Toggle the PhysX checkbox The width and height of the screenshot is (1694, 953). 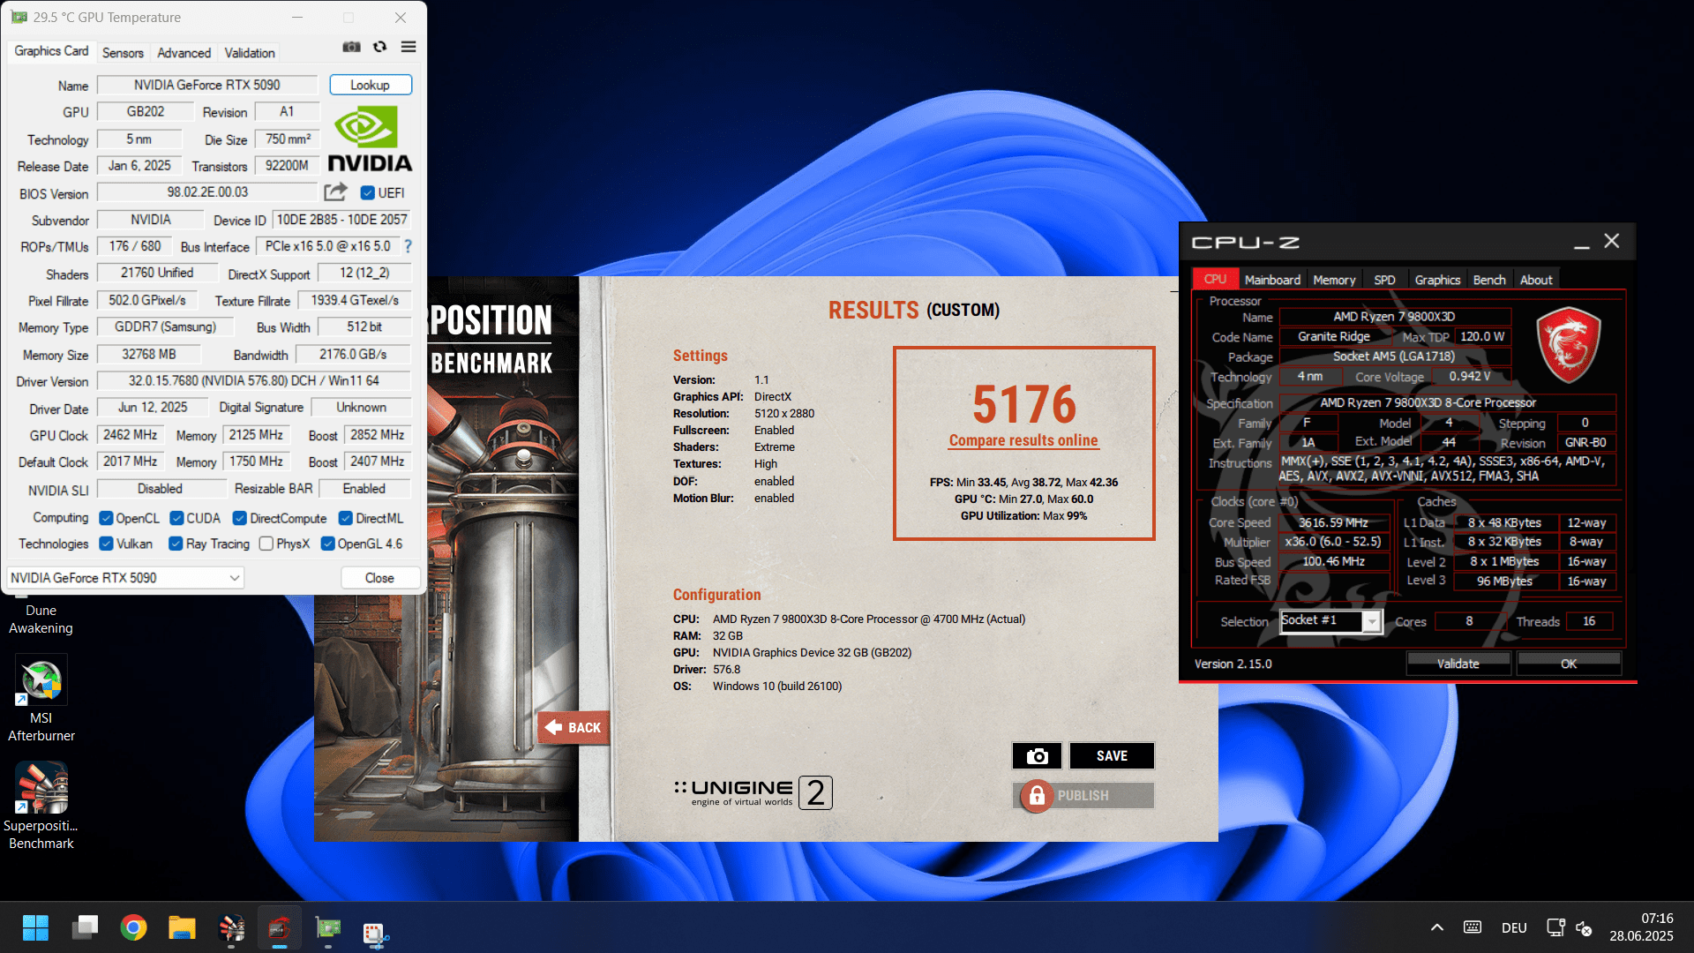[x=266, y=544]
